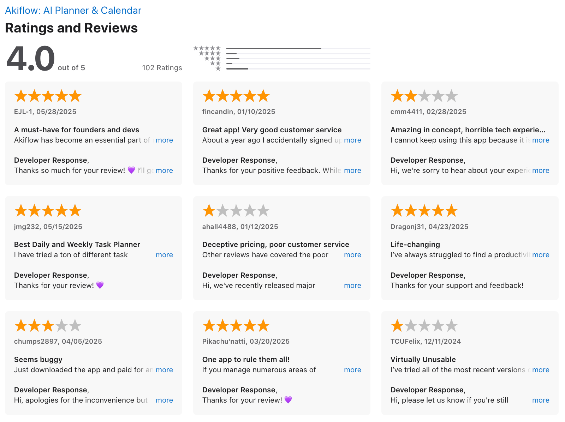Screen dimensions: 565x422
Task: Expand the fincandin review with more
Action: pyautogui.click(x=352, y=140)
